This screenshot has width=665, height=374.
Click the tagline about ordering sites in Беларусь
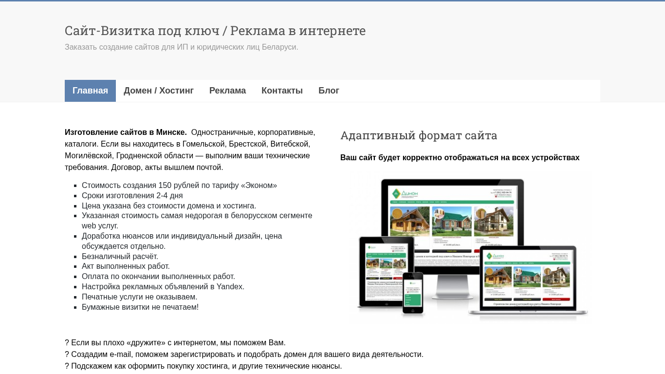pos(181,47)
